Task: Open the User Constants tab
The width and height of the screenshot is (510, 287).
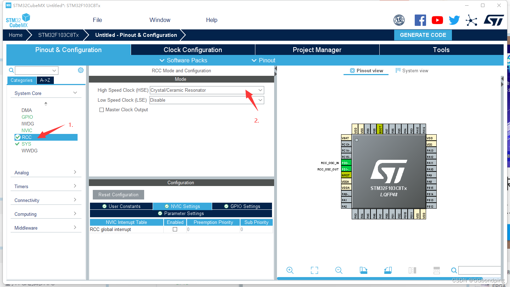Action: (121, 206)
